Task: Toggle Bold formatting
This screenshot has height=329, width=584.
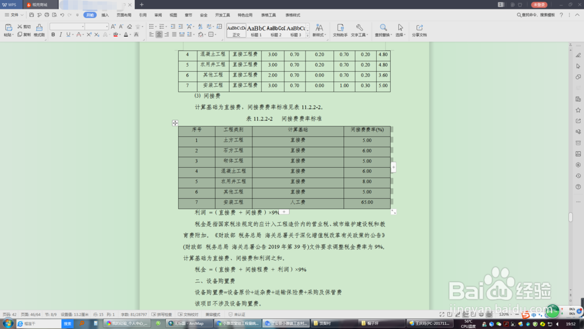Action: 53,34
